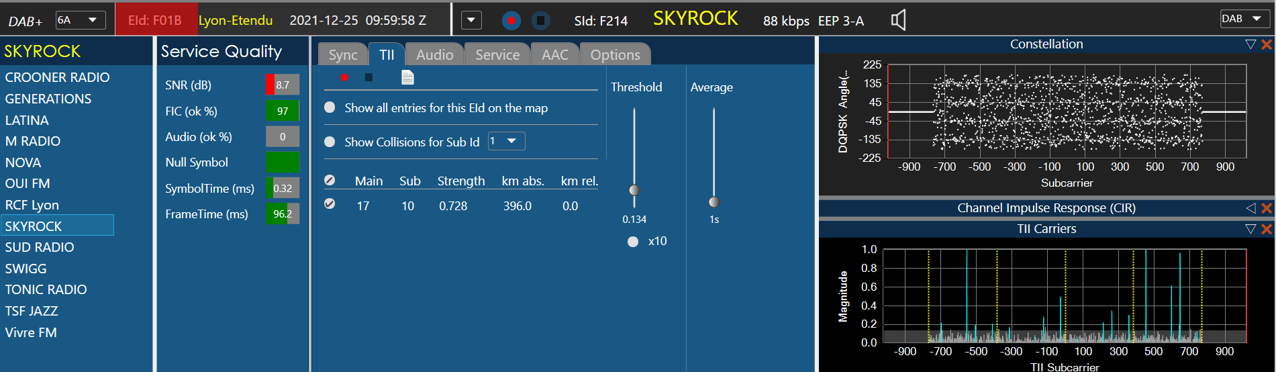Viewport: 1276px width, 372px height.
Task: Select GENERATIONS station
Action: [48, 99]
